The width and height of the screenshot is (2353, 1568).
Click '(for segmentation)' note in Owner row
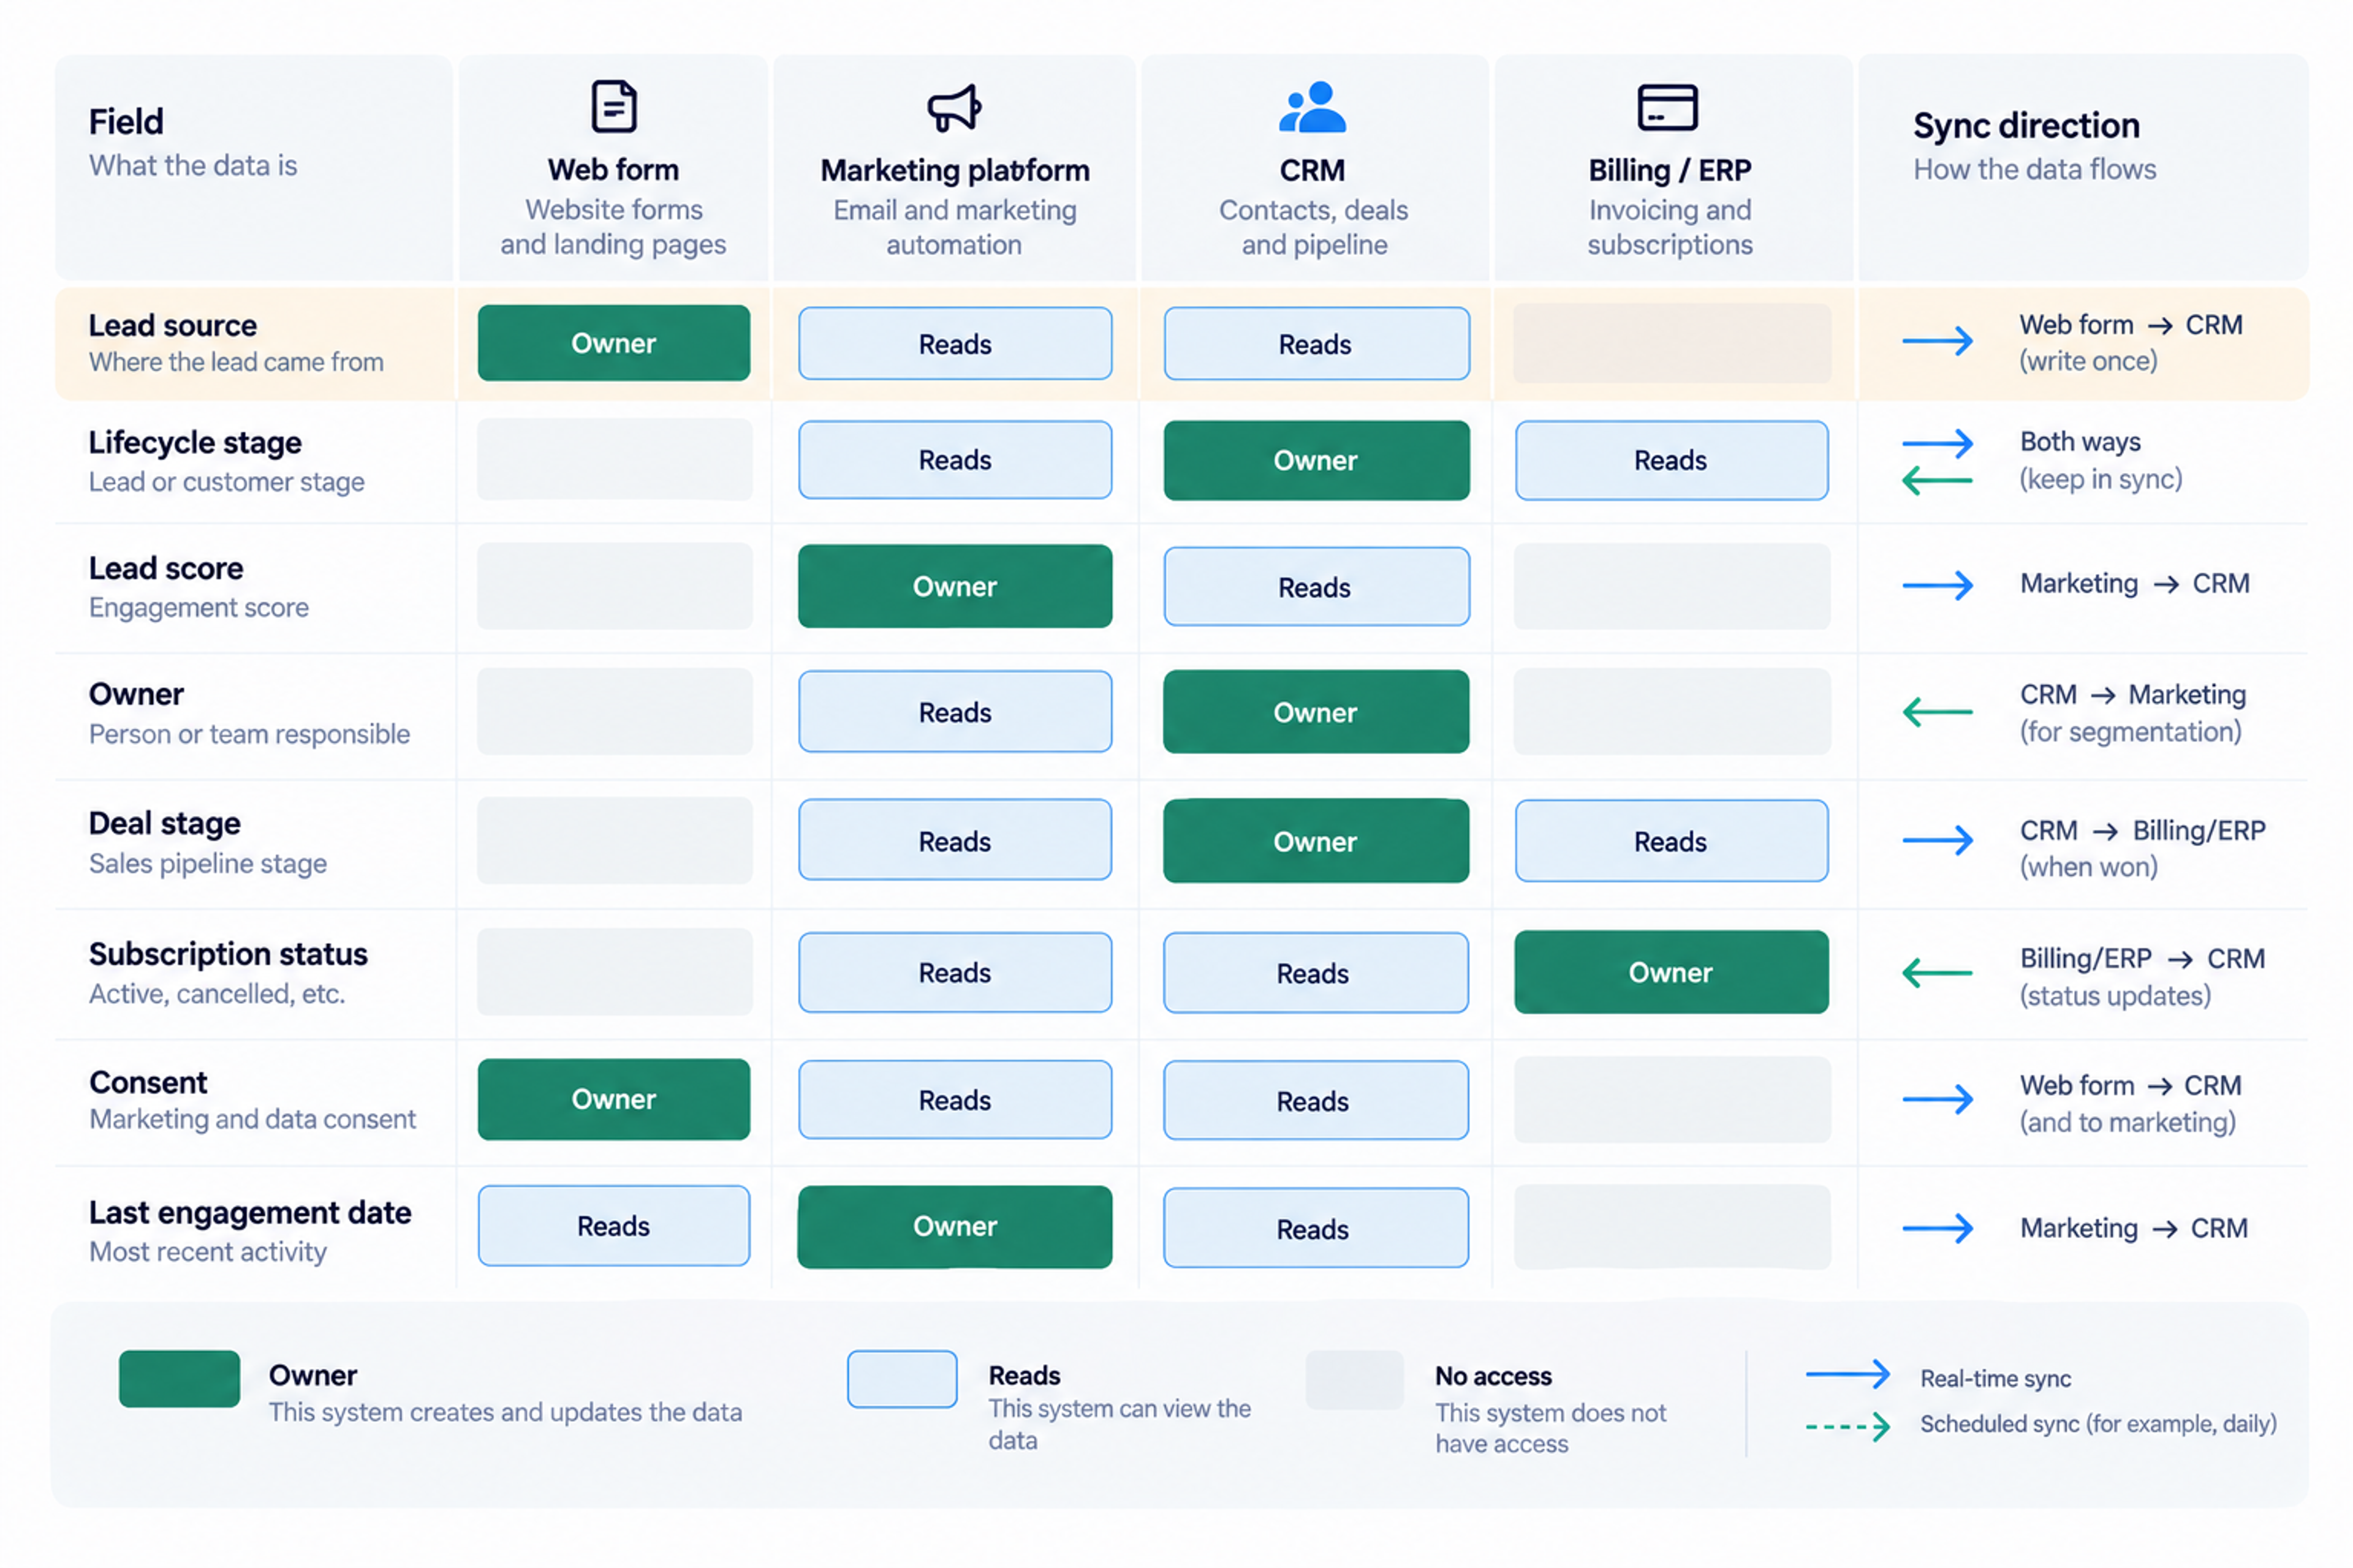pyautogui.click(x=2130, y=732)
